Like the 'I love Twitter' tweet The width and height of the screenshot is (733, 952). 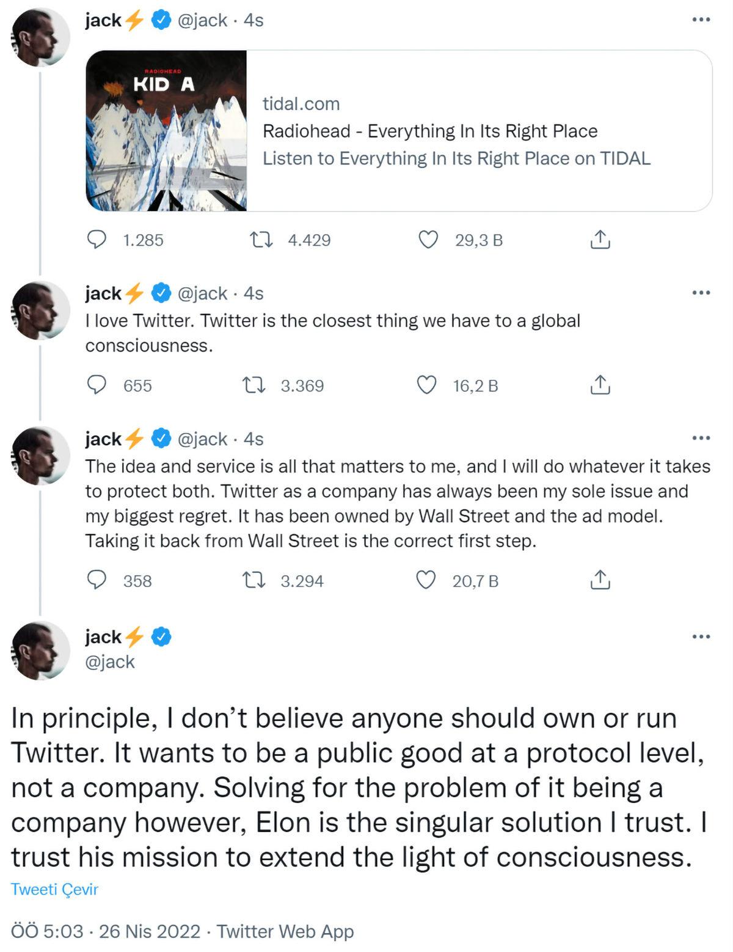426,385
